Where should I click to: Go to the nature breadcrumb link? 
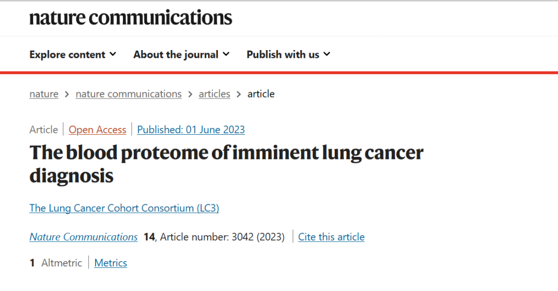(x=44, y=94)
